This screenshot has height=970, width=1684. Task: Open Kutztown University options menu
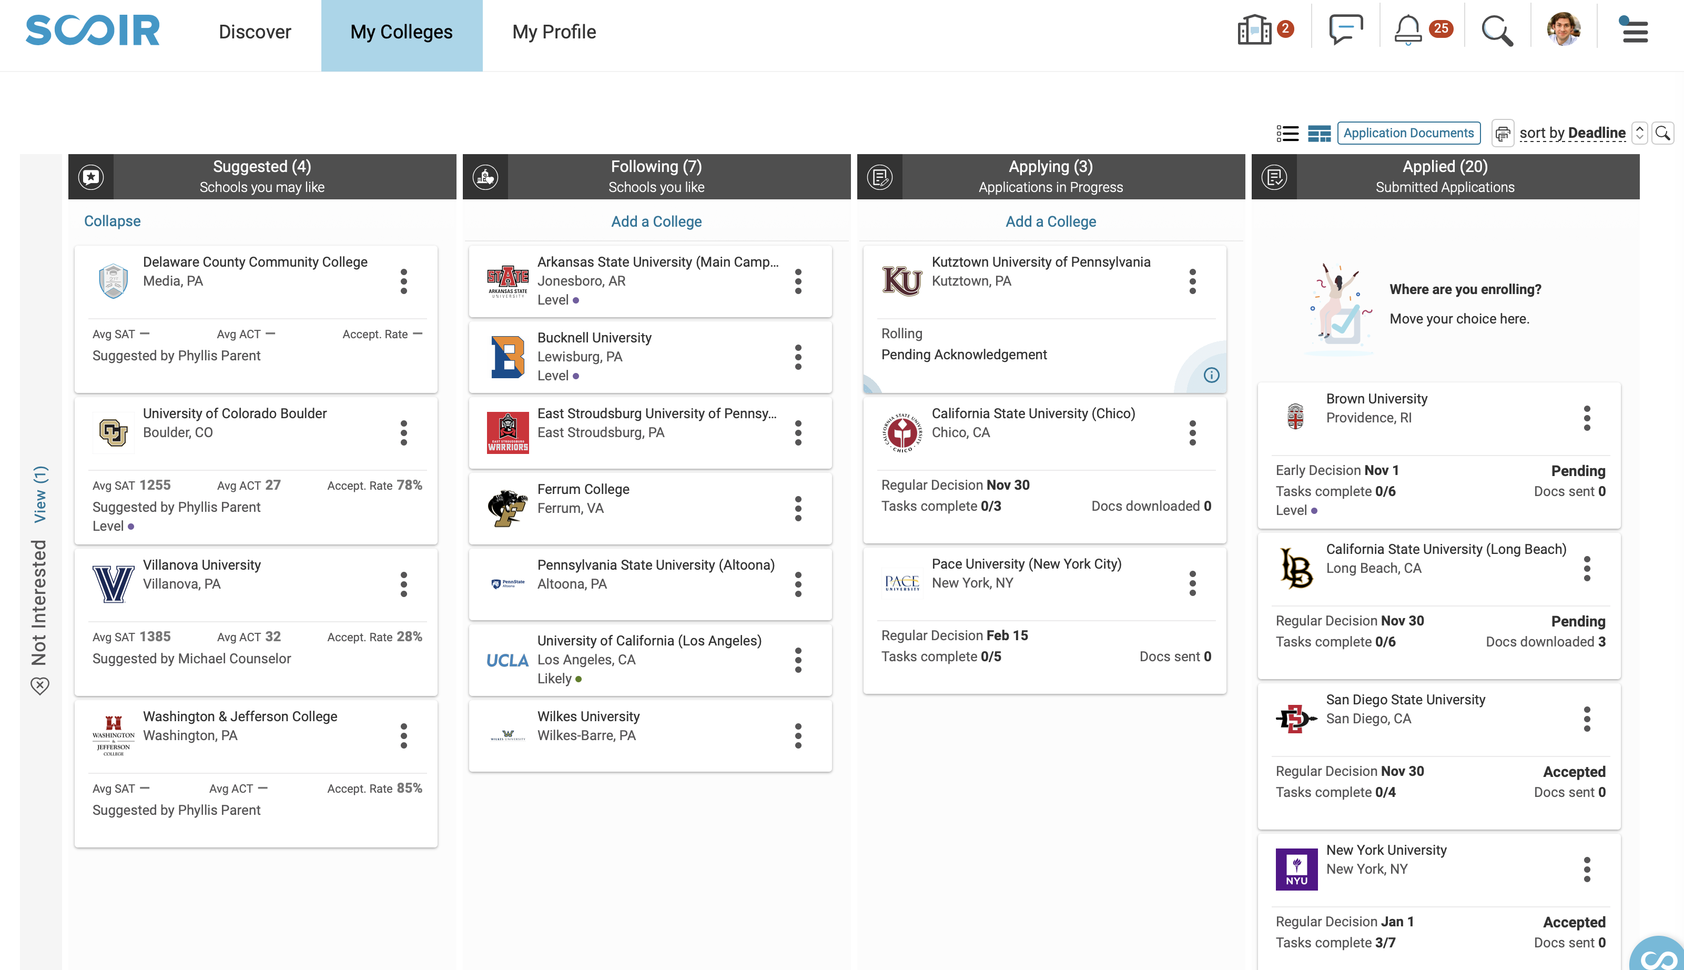tap(1192, 282)
